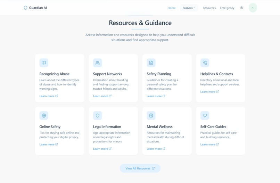Click the shield icon on Legal Information
Viewport: 280px width, 183px height.
98,115
